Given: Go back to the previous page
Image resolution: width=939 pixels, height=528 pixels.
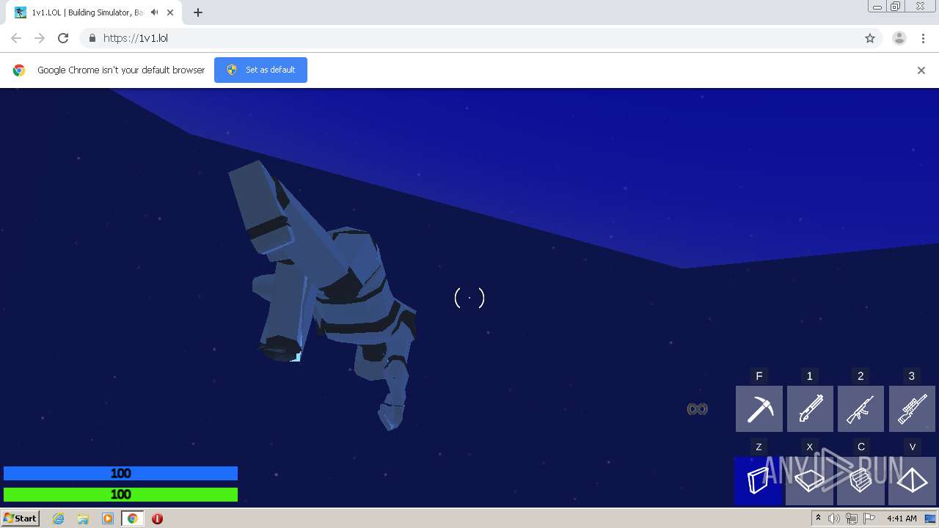Looking at the screenshot, I should pyautogui.click(x=16, y=38).
